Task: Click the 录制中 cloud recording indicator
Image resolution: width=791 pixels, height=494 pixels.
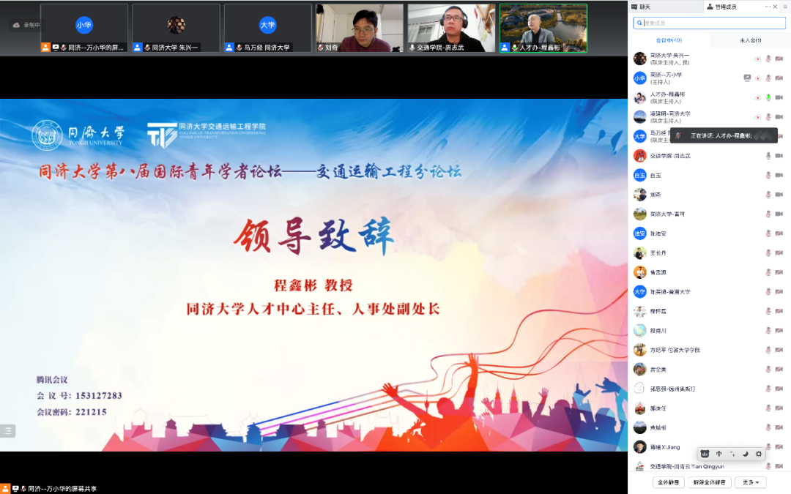Action: [26, 25]
